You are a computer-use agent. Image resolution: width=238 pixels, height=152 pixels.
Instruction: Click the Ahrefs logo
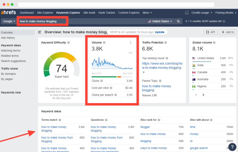pos(8,12)
